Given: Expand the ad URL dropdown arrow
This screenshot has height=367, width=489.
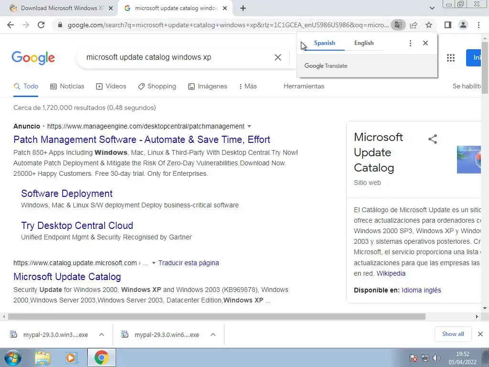Looking at the screenshot, I should 249,126.
